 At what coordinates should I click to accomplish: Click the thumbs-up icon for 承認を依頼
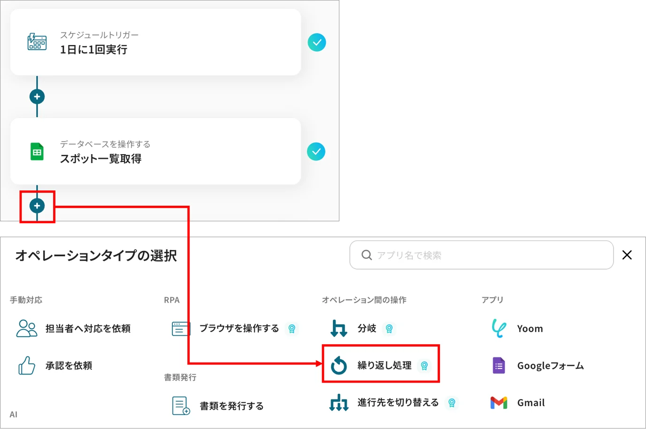point(27,365)
